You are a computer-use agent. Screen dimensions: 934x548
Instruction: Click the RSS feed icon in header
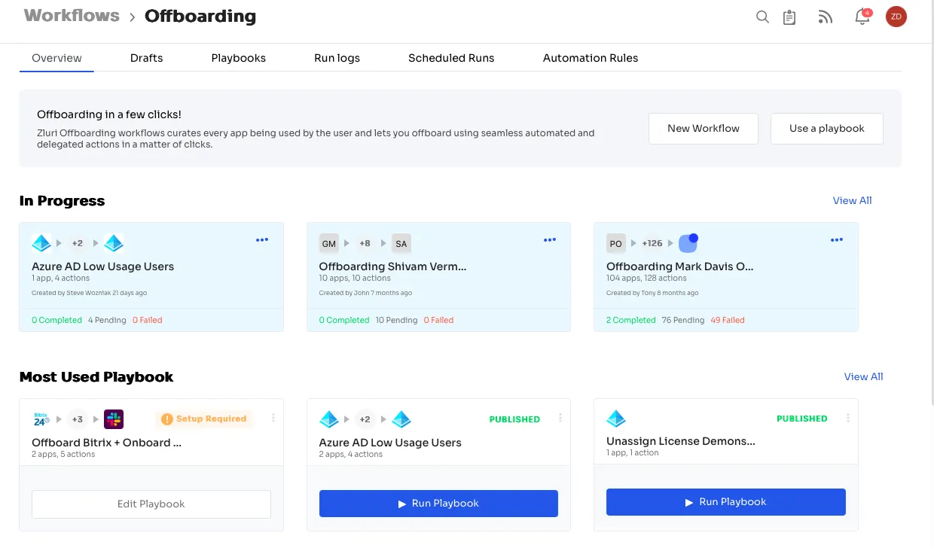(826, 17)
